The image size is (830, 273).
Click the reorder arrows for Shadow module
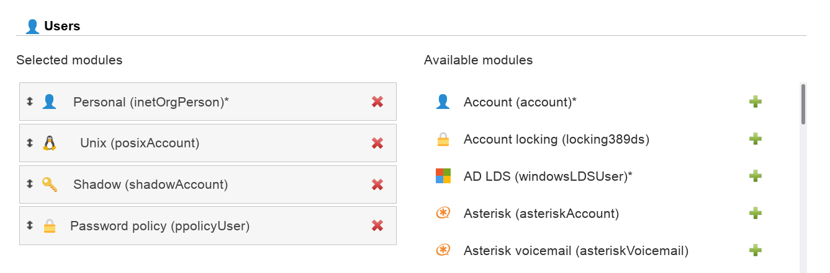click(29, 184)
